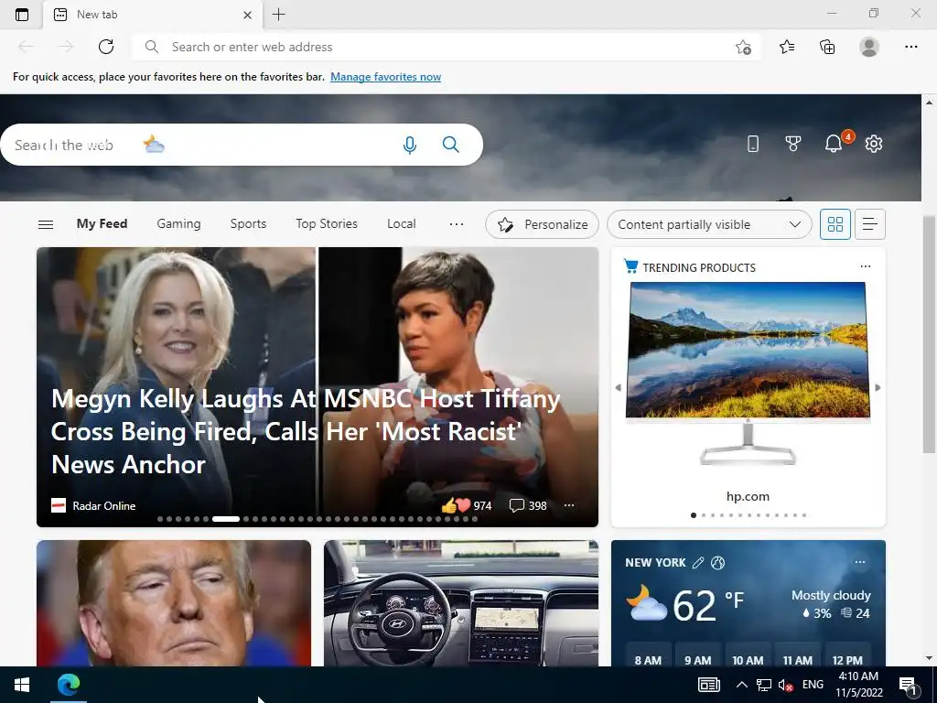937x703 pixels.
Task: Show previous trending product arrow
Action: (x=618, y=387)
